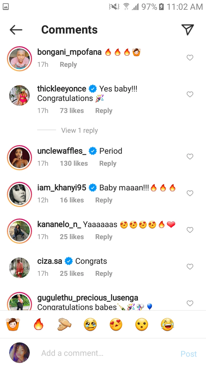
Task: Open thickleeyonce's profile via username
Action: click(x=62, y=89)
